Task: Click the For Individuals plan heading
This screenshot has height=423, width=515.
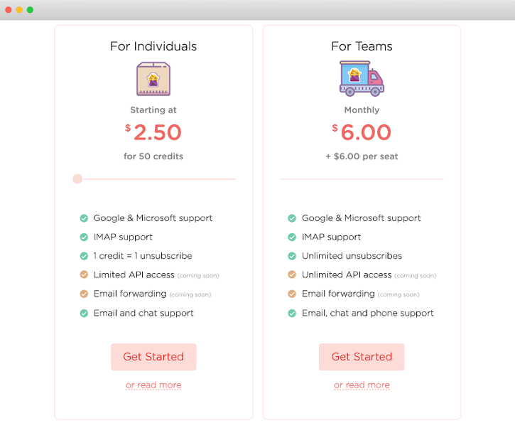Action: 153,46
